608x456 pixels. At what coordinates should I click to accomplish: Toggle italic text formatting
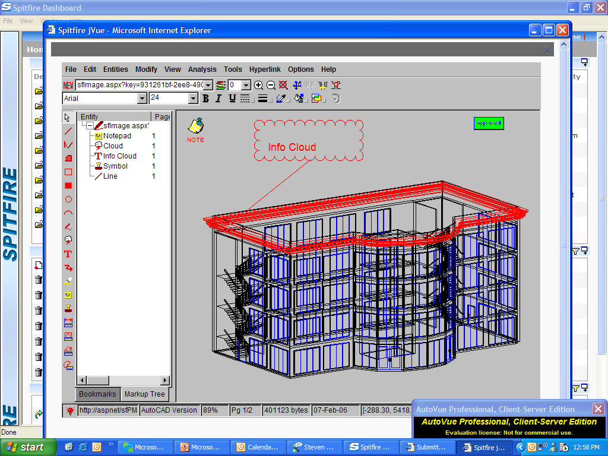(218, 99)
